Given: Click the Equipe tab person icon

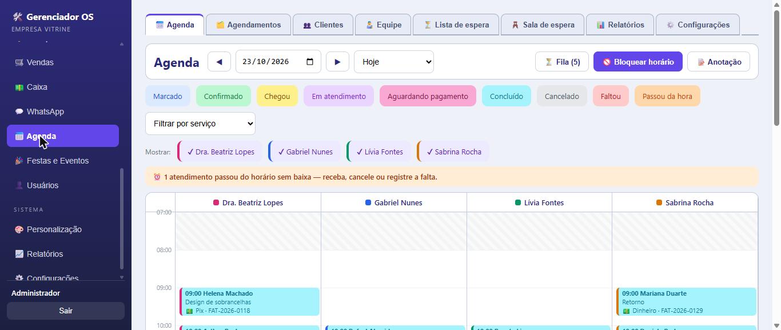Looking at the screenshot, I should pyautogui.click(x=369, y=25).
